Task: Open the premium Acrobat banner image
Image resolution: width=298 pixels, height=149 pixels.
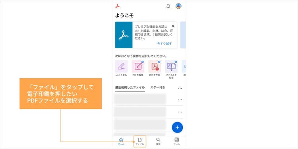Action: click(124, 35)
